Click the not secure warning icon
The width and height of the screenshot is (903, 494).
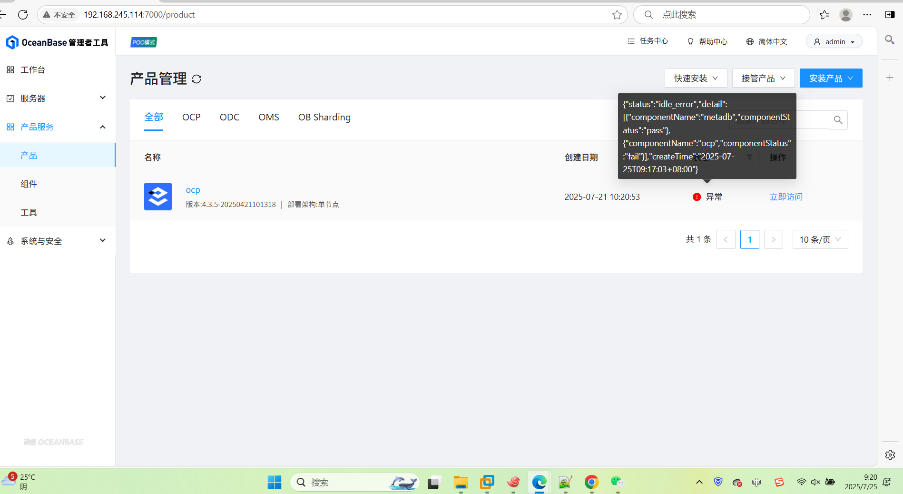pos(47,15)
